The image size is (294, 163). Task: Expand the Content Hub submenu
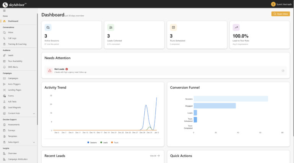pos(34,113)
